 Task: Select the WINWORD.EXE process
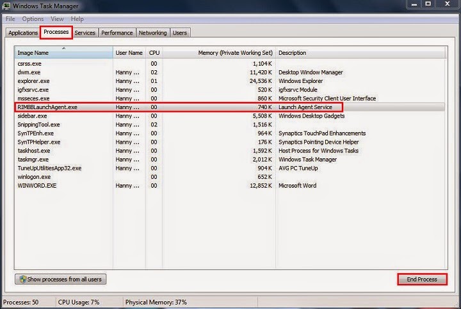[x=229, y=186]
